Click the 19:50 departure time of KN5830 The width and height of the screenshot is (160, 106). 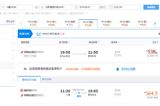tap(65, 52)
